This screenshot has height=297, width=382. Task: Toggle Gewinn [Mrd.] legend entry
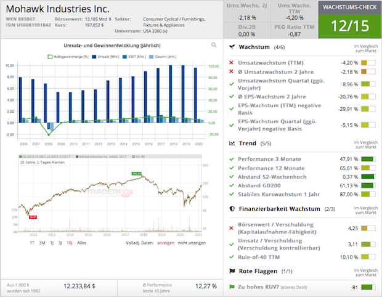[x=163, y=57]
